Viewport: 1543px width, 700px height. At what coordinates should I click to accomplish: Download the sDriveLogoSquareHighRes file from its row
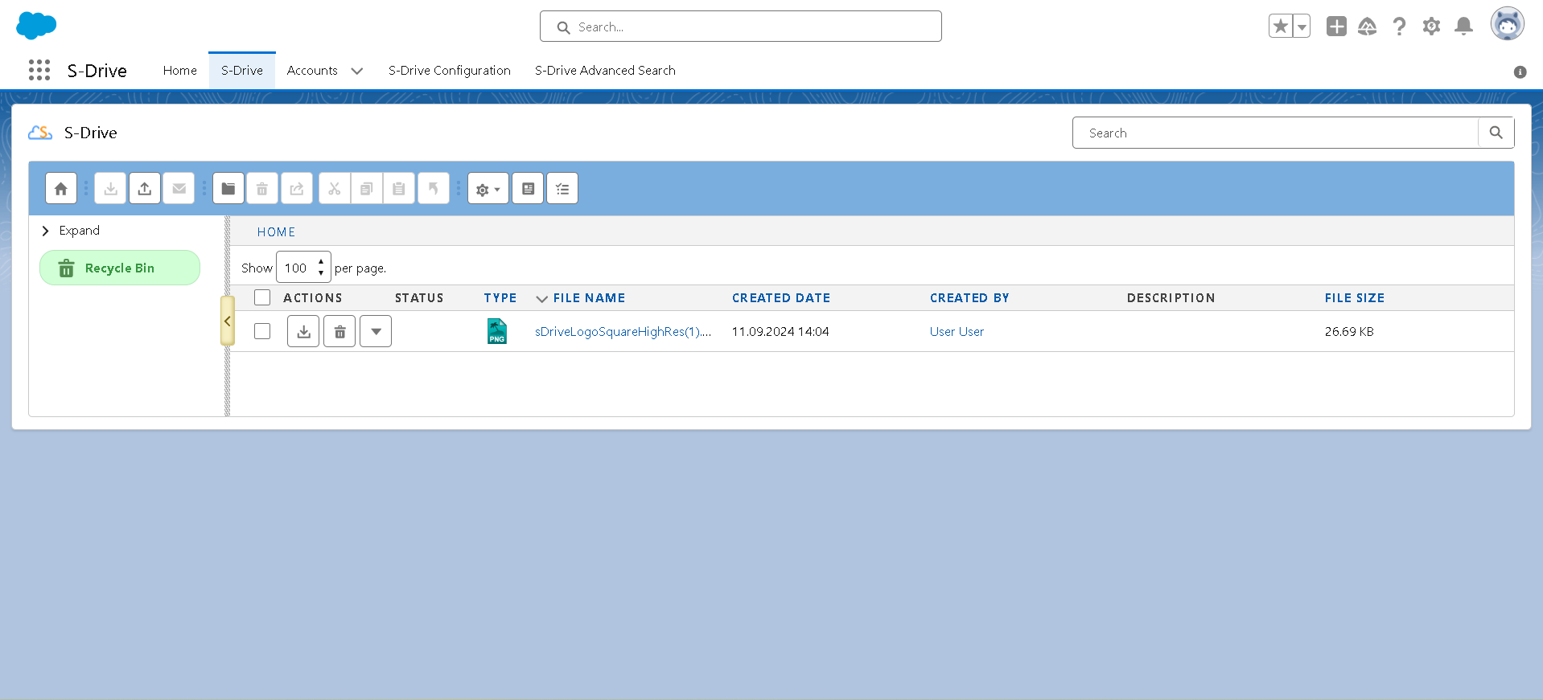[303, 332]
